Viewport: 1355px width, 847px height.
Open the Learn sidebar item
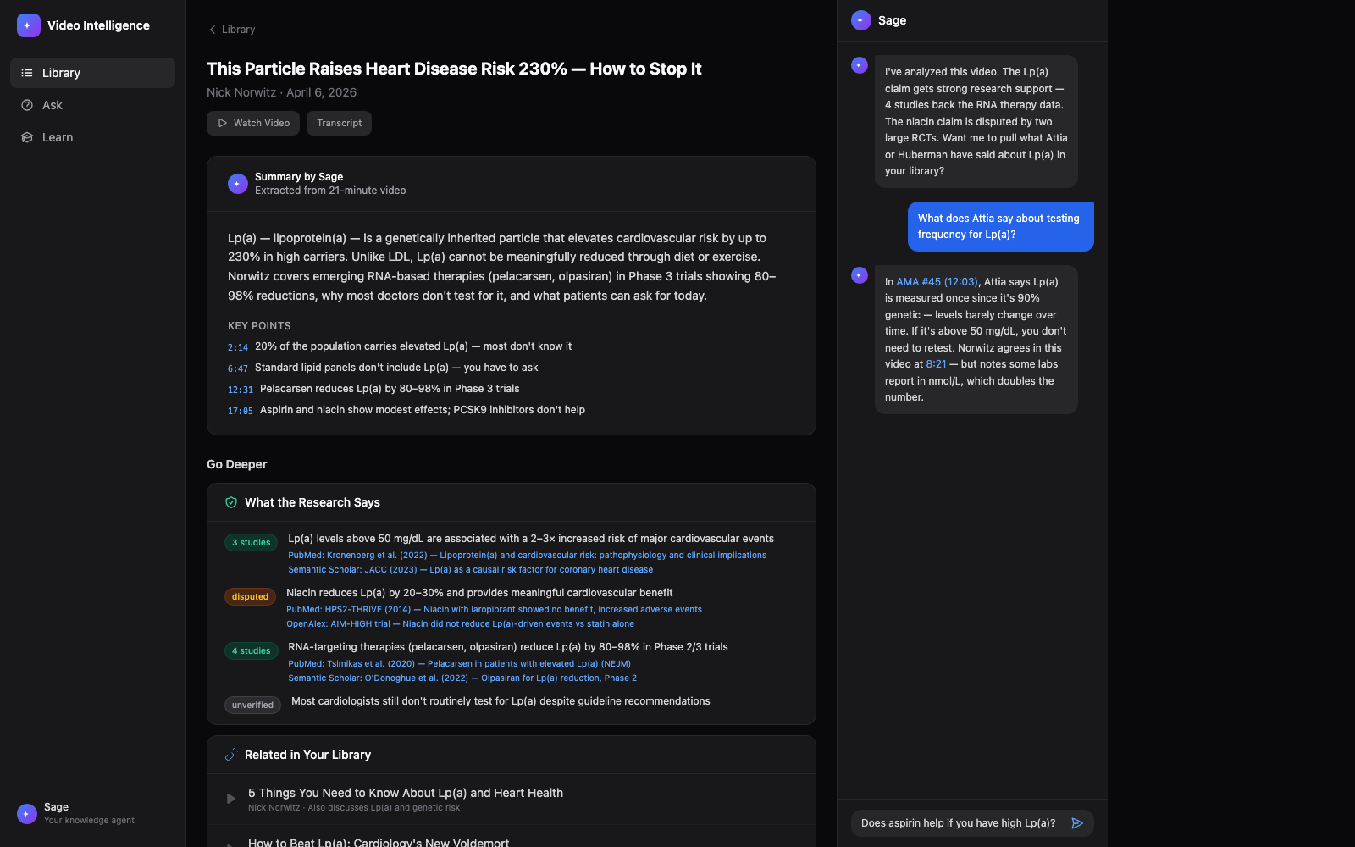92,137
